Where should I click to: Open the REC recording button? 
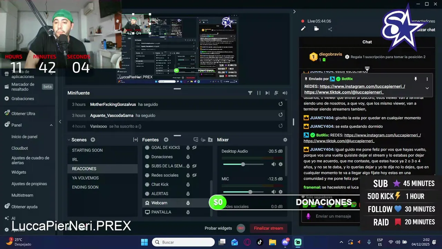tap(241, 228)
